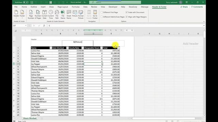218x122 pixels.
Task: Click cell with Oswald Cobblepot in row 5
Action: [42, 59]
